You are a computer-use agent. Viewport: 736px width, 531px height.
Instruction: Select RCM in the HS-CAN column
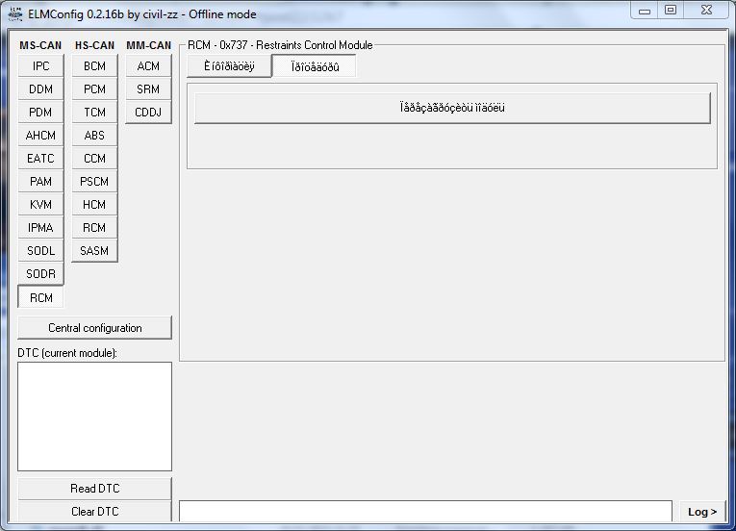[x=94, y=228]
